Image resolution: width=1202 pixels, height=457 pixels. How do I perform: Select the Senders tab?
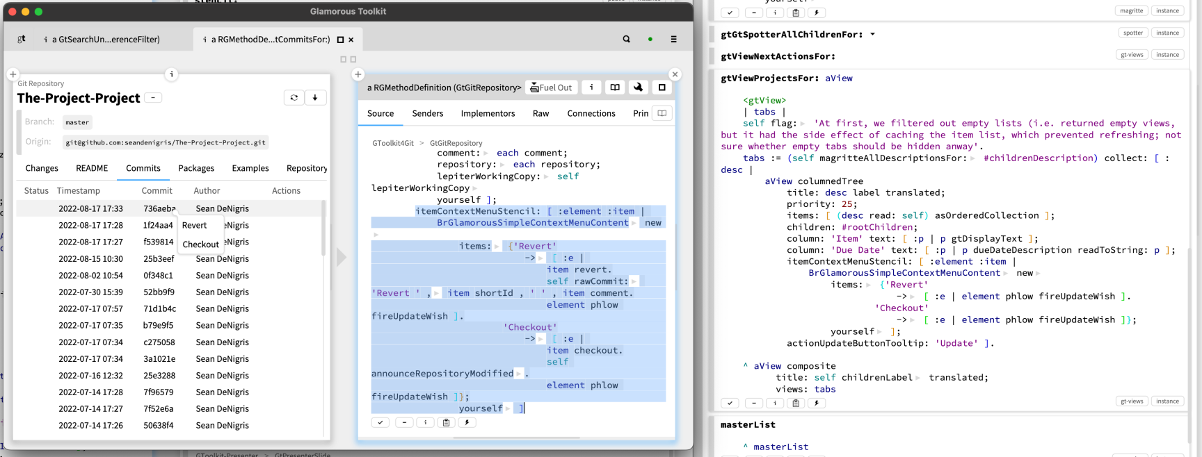428,113
